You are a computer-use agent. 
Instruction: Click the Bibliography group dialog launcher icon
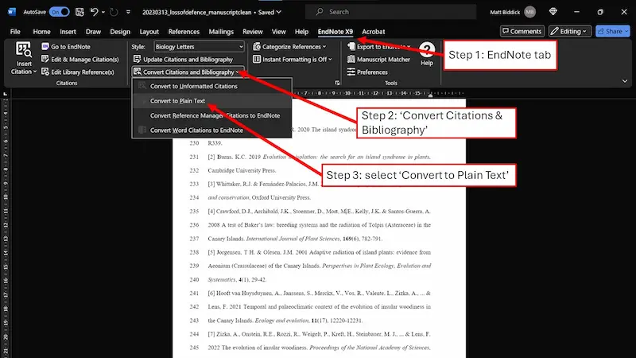click(x=337, y=83)
